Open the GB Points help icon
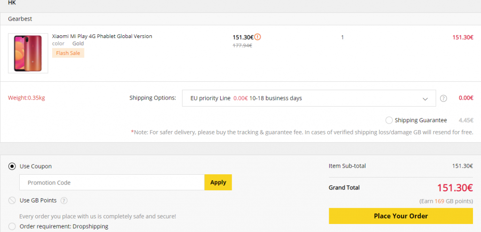 click(x=64, y=201)
